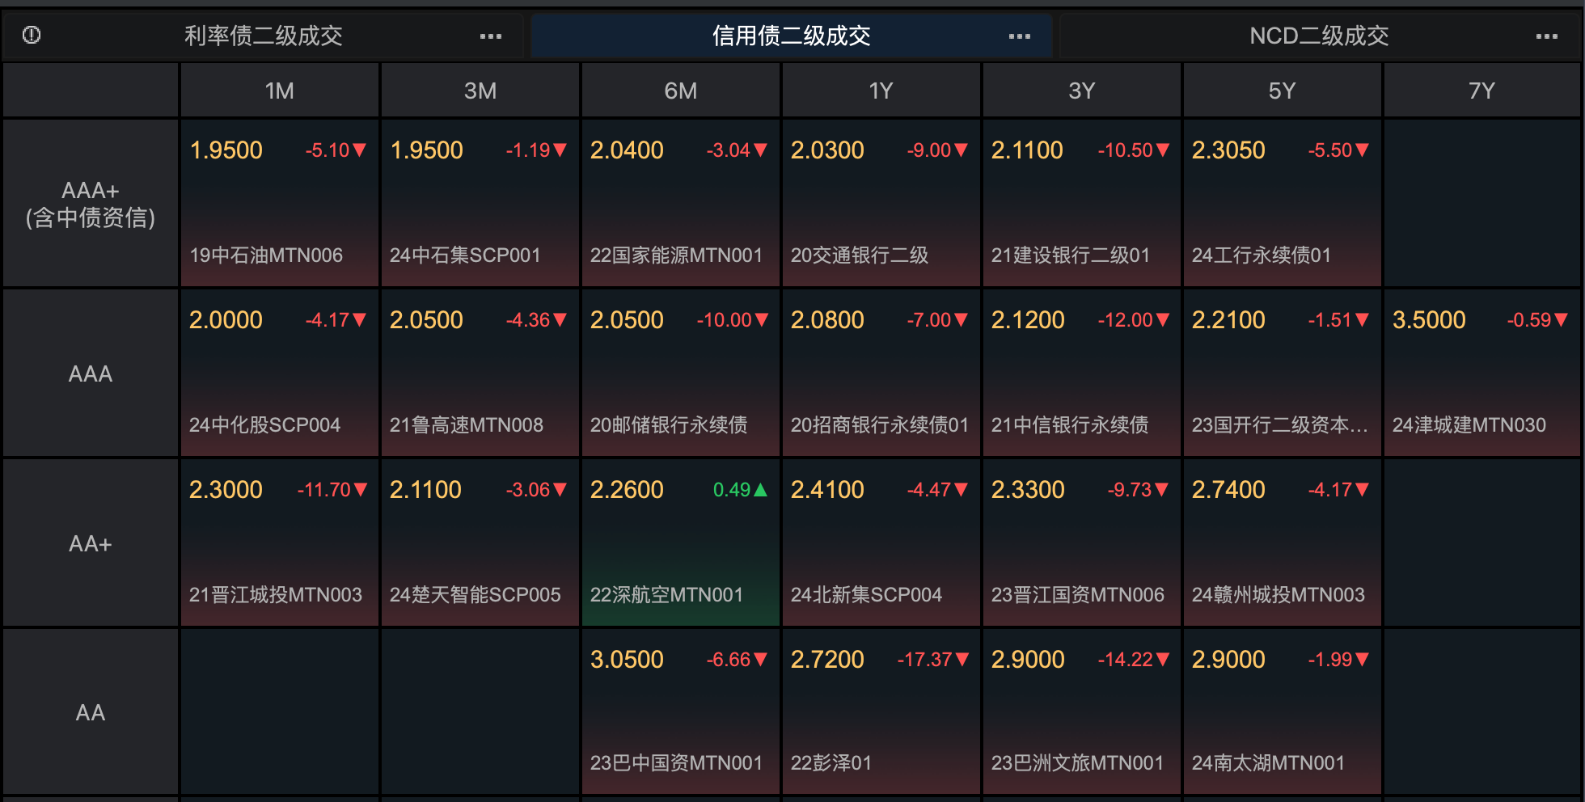Image resolution: width=1585 pixels, height=802 pixels.
Task: Open the 22彭泽01 bond cell
Action: 881,711
